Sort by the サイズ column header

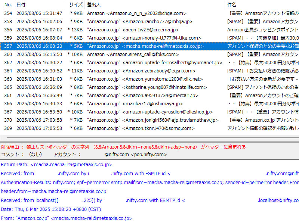pyautogui.click(x=75, y=5)
